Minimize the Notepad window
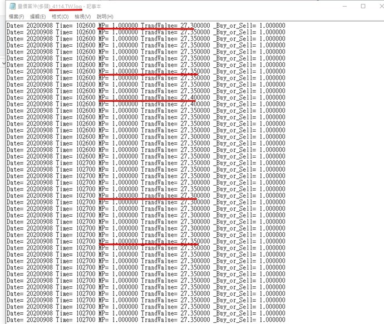This screenshot has height=324, width=384. point(337,6)
